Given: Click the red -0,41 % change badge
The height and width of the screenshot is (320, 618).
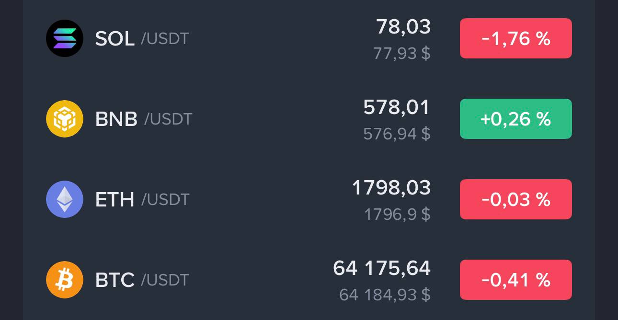Looking at the screenshot, I should pos(516,280).
